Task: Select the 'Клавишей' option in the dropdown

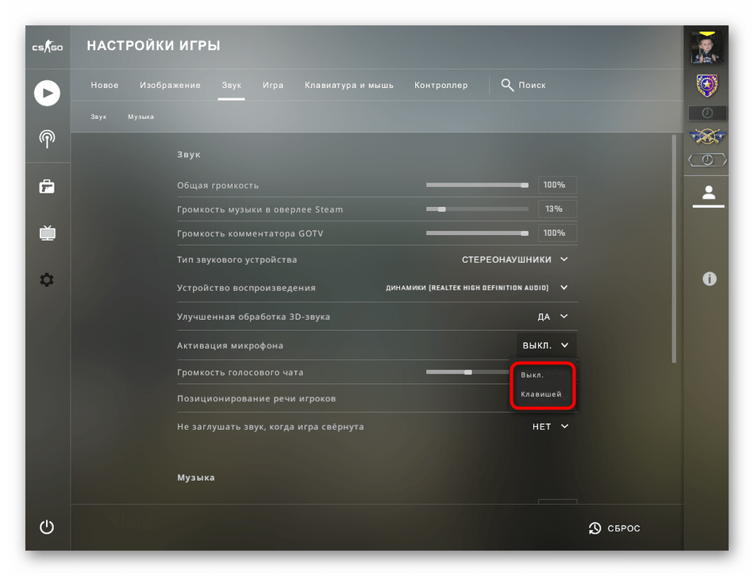Action: [x=542, y=394]
